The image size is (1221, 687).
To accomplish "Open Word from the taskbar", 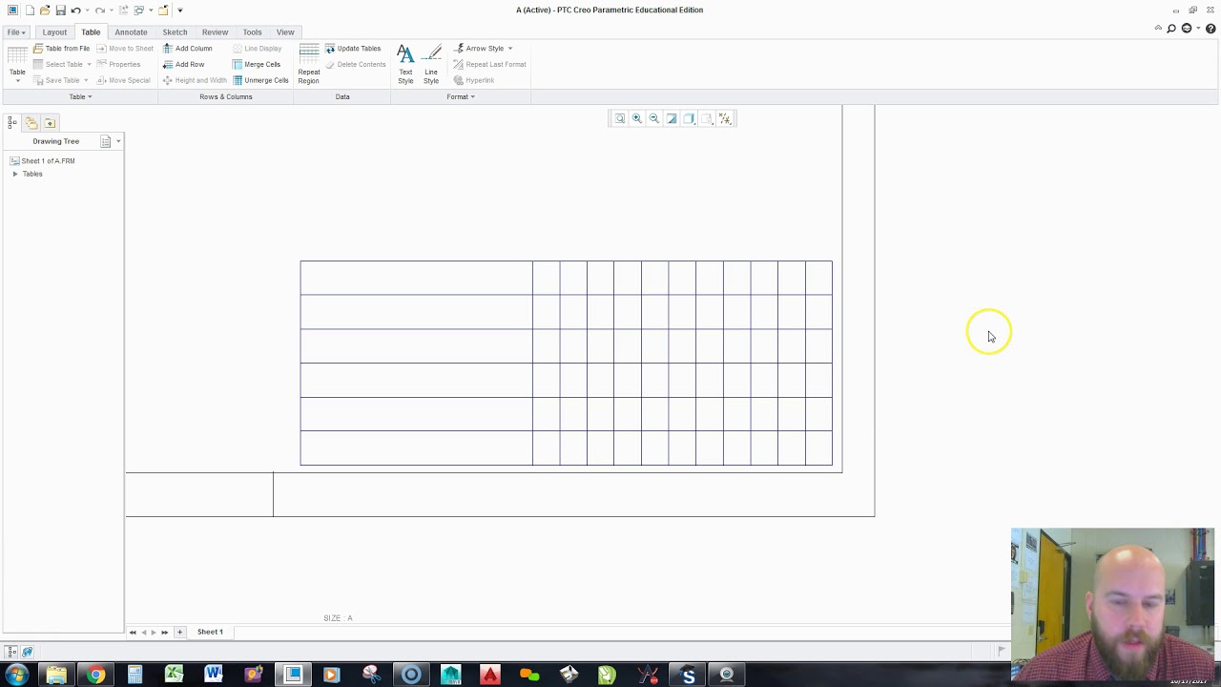I will click(214, 676).
